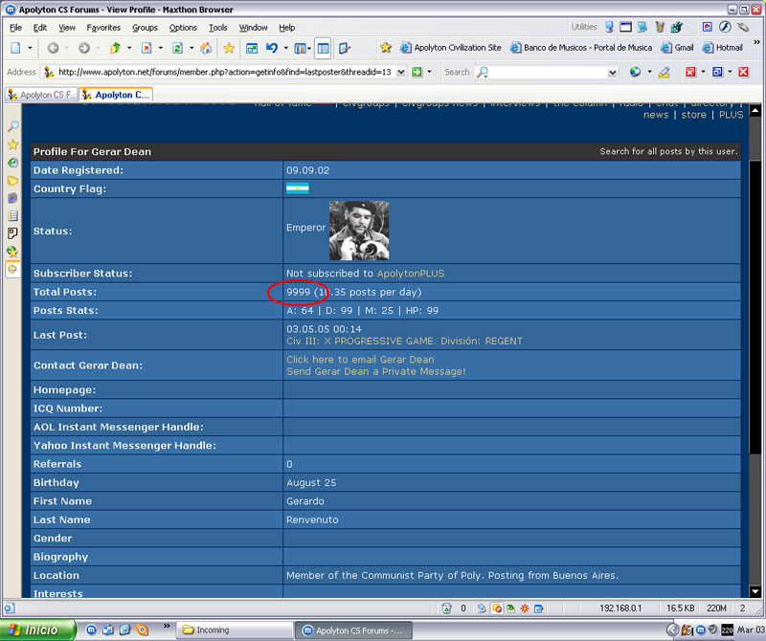Screen dimensions: 766x641
Task: Click the Che Guevara avatar image
Action: pyautogui.click(x=358, y=231)
